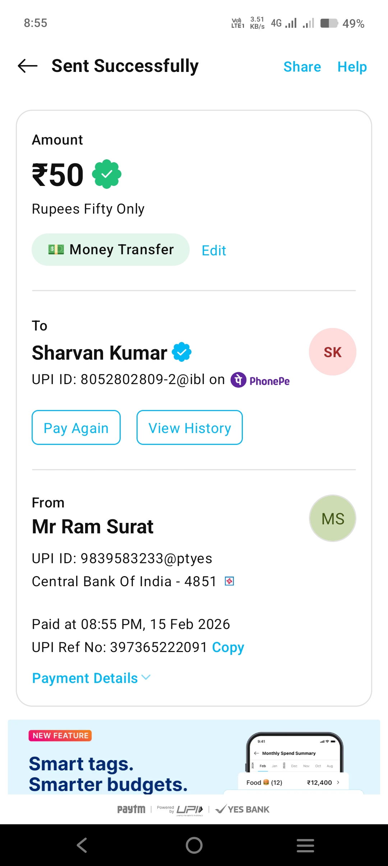
Task: Tap the Android back navigation button
Action: click(x=82, y=845)
